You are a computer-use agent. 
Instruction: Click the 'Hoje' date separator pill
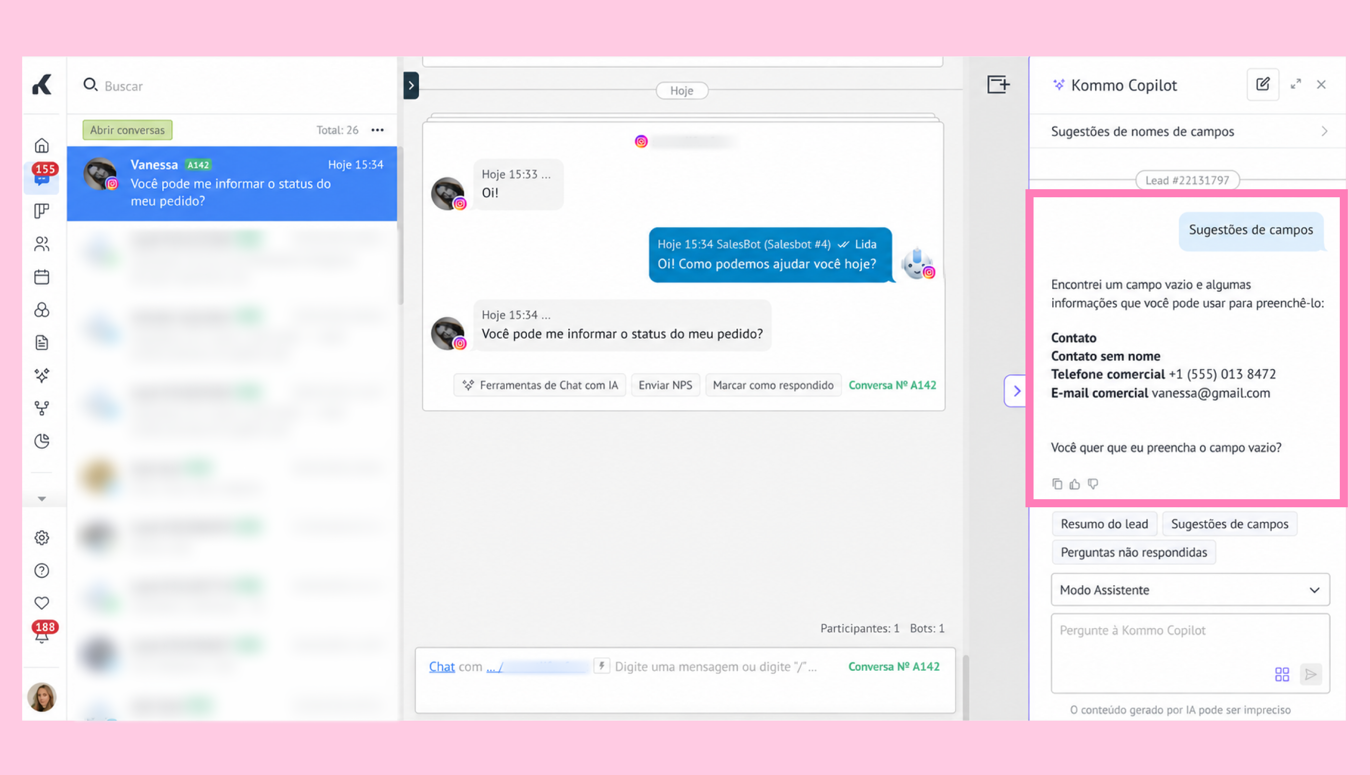click(682, 91)
